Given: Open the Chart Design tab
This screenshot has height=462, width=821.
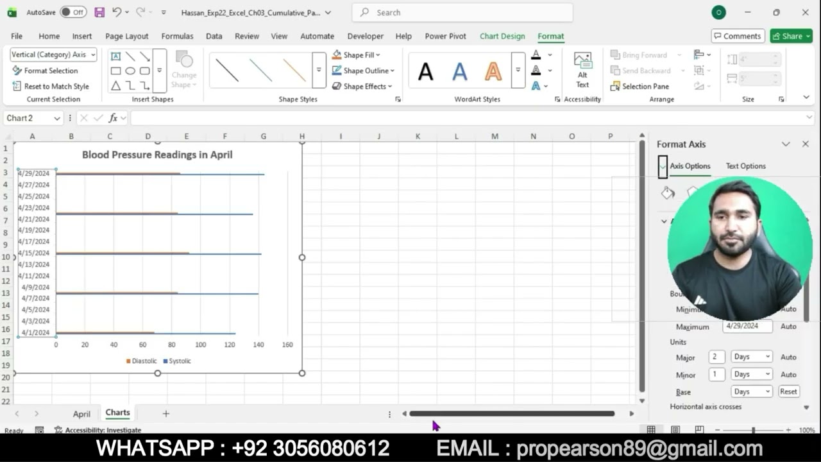Looking at the screenshot, I should click(x=502, y=36).
